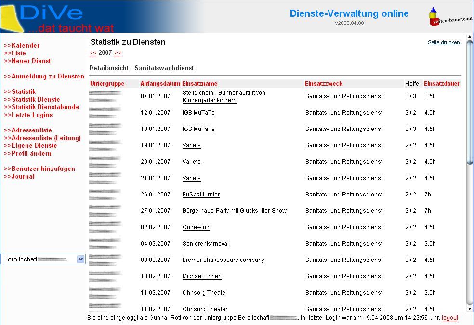Go to previous year with << arrow
The image size is (474, 325).
[x=93, y=53]
